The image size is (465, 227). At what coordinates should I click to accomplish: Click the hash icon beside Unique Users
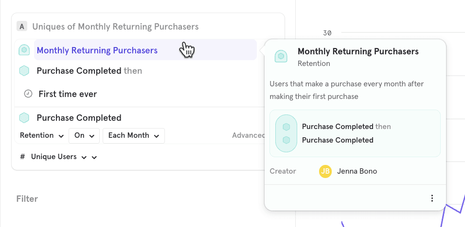pos(22,157)
